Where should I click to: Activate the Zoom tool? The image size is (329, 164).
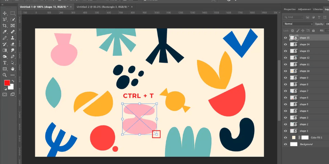pyautogui.click(x=5, y=75)
